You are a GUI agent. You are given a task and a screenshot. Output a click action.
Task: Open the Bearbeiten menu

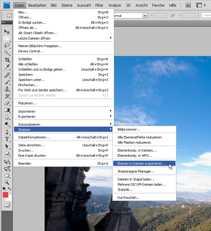pos(37,5)
